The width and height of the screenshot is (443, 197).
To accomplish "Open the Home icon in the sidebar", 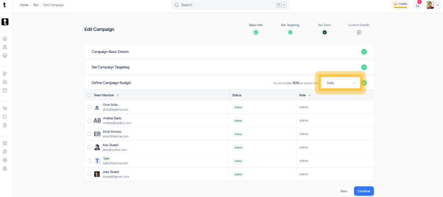I will tap(5, 38).
